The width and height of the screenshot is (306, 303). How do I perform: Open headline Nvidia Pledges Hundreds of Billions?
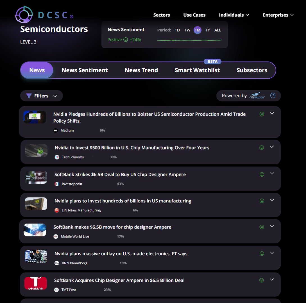149,118
